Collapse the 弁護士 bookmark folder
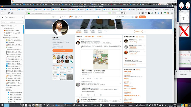Screen dimensions: 191x107 5,90
